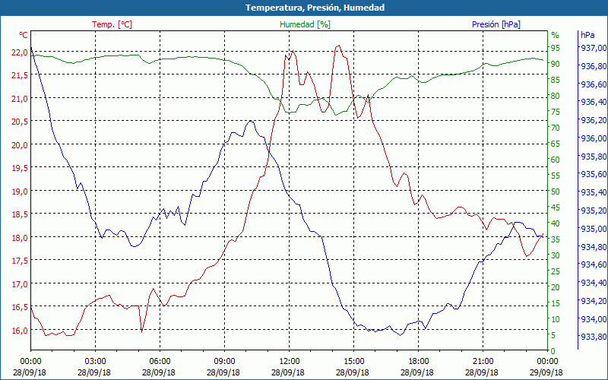Click temperature axis value 21,5
608x380 pixels.
pyautogui.click(x=21, y=75)
